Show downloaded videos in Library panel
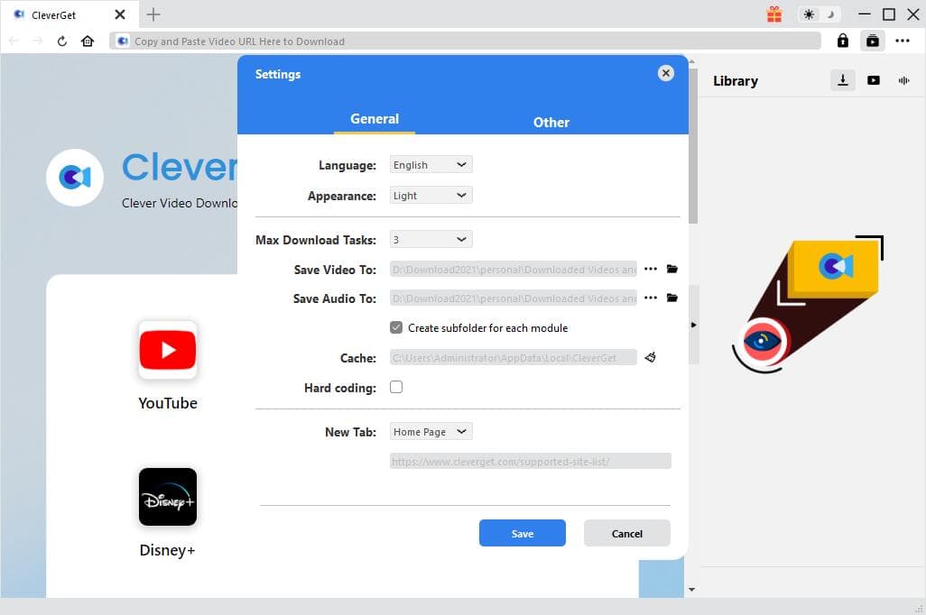The image size is (926, 615). coord(874,80)
